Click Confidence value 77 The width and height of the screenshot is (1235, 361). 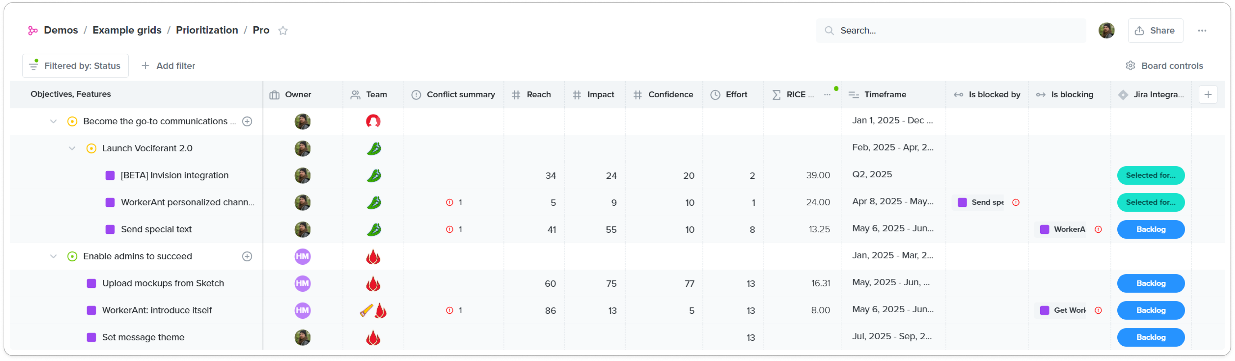pyautogui.click(x=689, y=284)
